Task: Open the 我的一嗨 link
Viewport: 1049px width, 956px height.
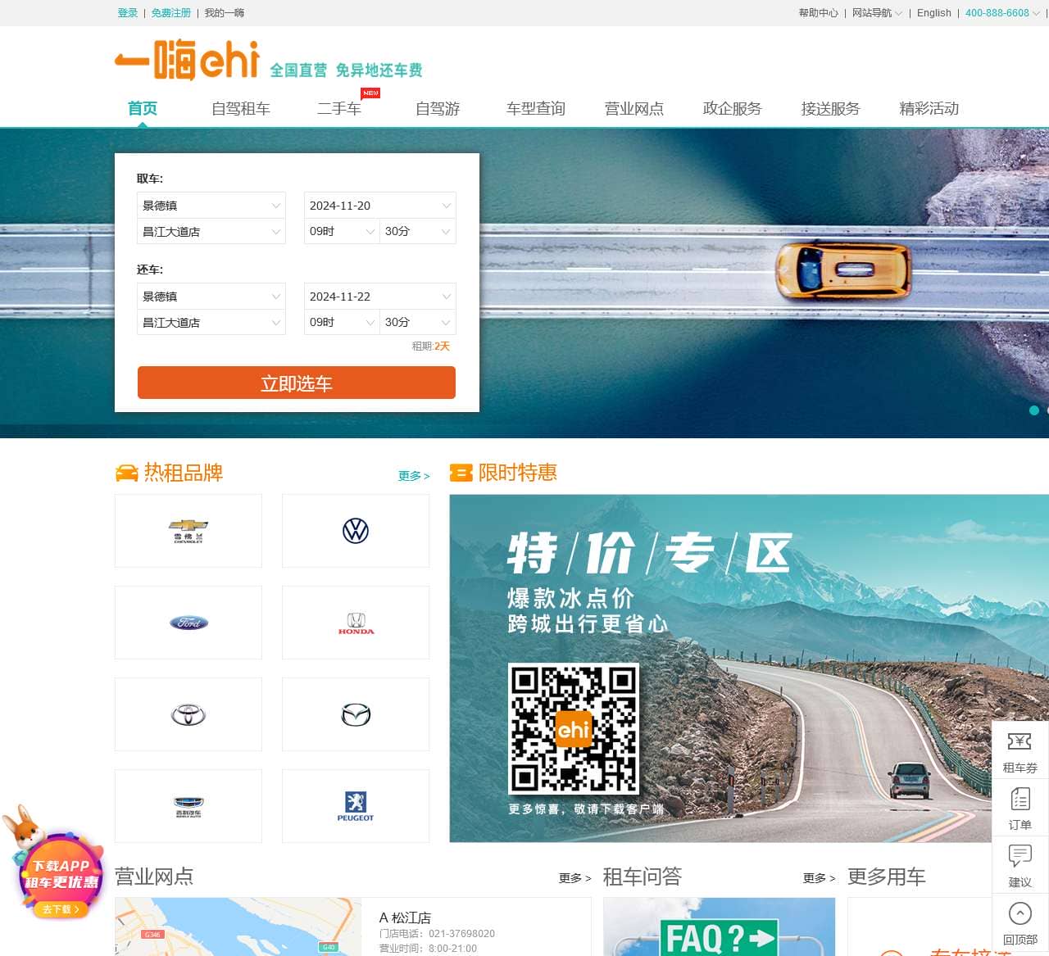Action: 225,13
